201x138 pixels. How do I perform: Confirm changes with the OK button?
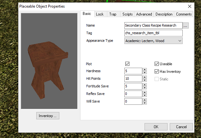tap(156, 127)
